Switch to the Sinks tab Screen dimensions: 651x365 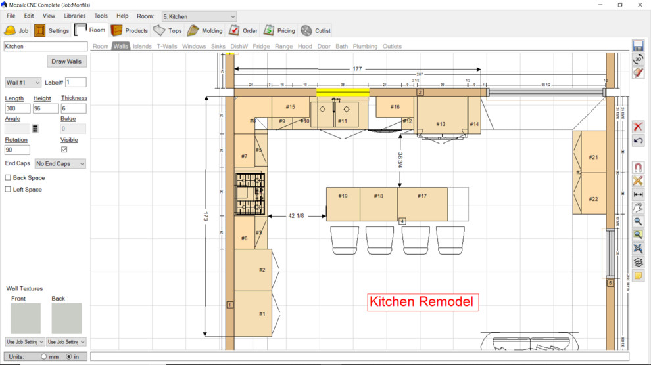(x=218, y=46)
